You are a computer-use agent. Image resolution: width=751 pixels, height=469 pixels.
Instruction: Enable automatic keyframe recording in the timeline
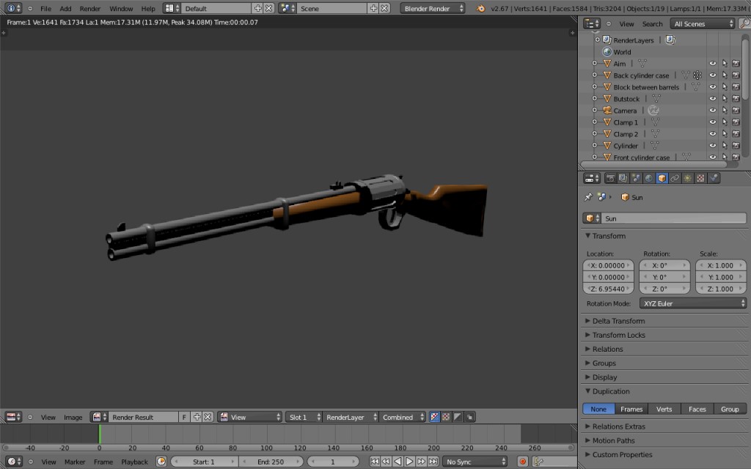(523, 462)
